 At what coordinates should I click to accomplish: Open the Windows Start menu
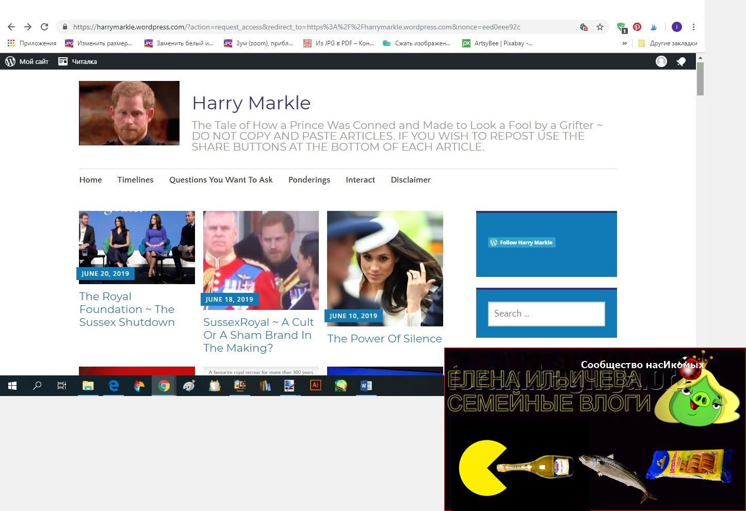pyautogui.click(x=12, y=386)
